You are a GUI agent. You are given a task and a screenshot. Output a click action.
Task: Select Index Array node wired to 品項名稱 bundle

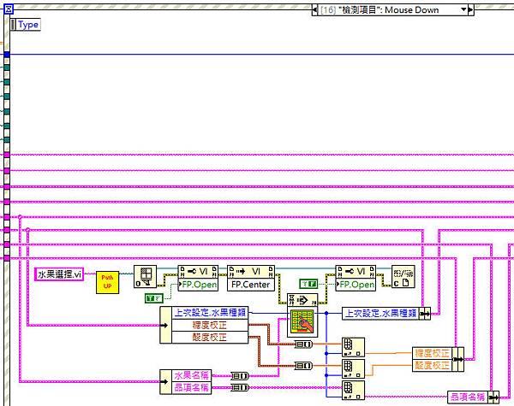pyautogui.click(x=353, y=390)
